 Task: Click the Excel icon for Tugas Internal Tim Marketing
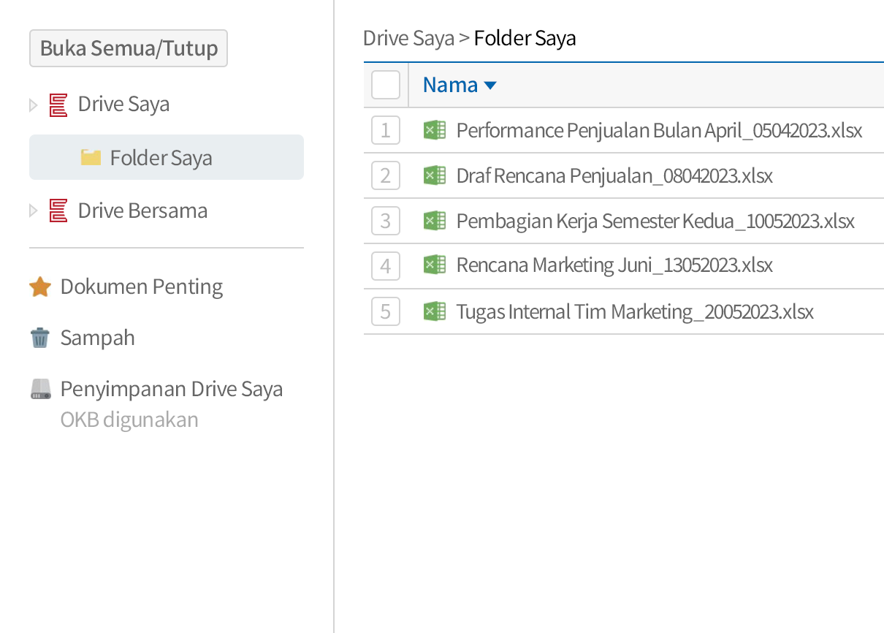[435, 311]
